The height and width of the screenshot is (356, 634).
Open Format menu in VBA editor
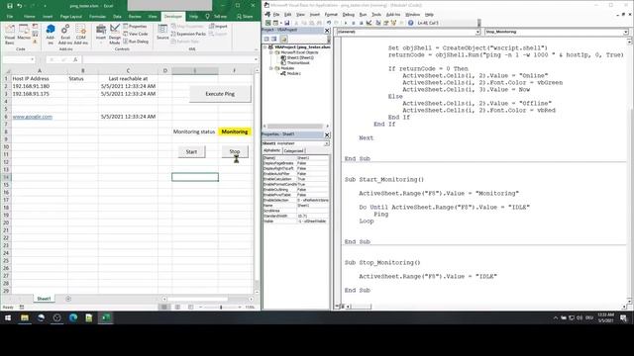pos(331,15)
